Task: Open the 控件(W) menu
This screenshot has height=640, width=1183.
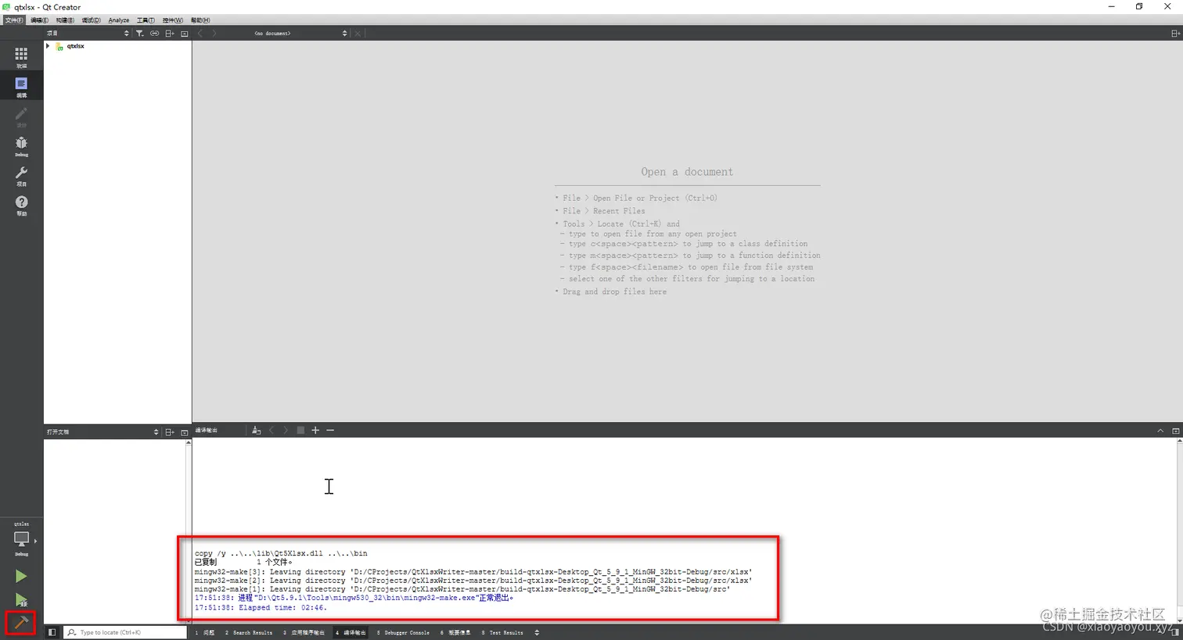Action: pyautogui.click(x=173, y=20)
